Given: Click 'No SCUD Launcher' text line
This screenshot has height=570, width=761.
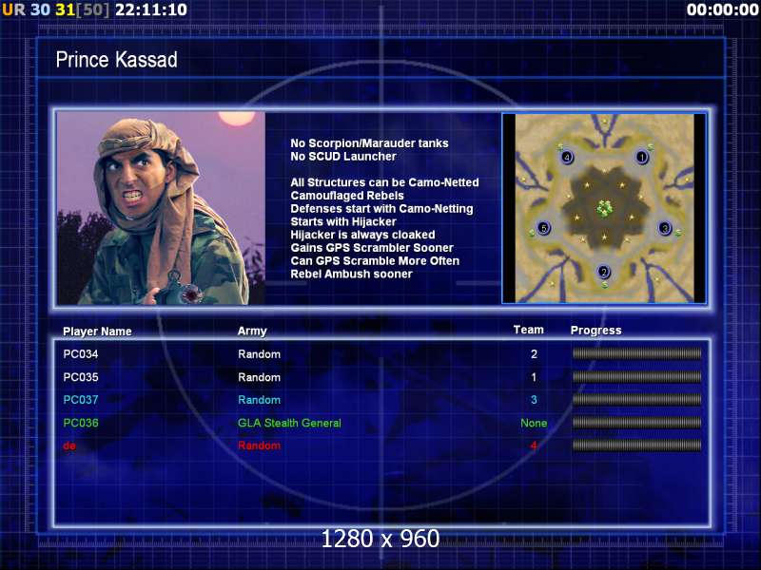Looking at the screenshot, I should point(343,157).
